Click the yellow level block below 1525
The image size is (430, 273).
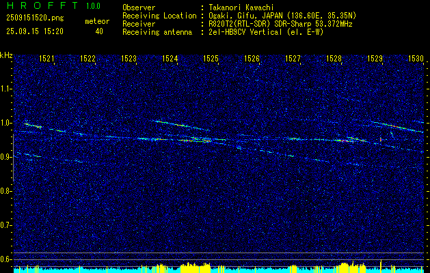(196, 268)
